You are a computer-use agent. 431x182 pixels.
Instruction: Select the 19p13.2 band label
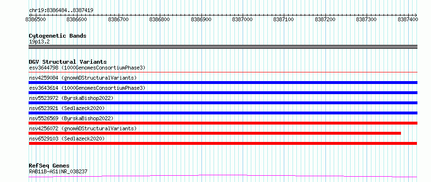pos(39,42)
